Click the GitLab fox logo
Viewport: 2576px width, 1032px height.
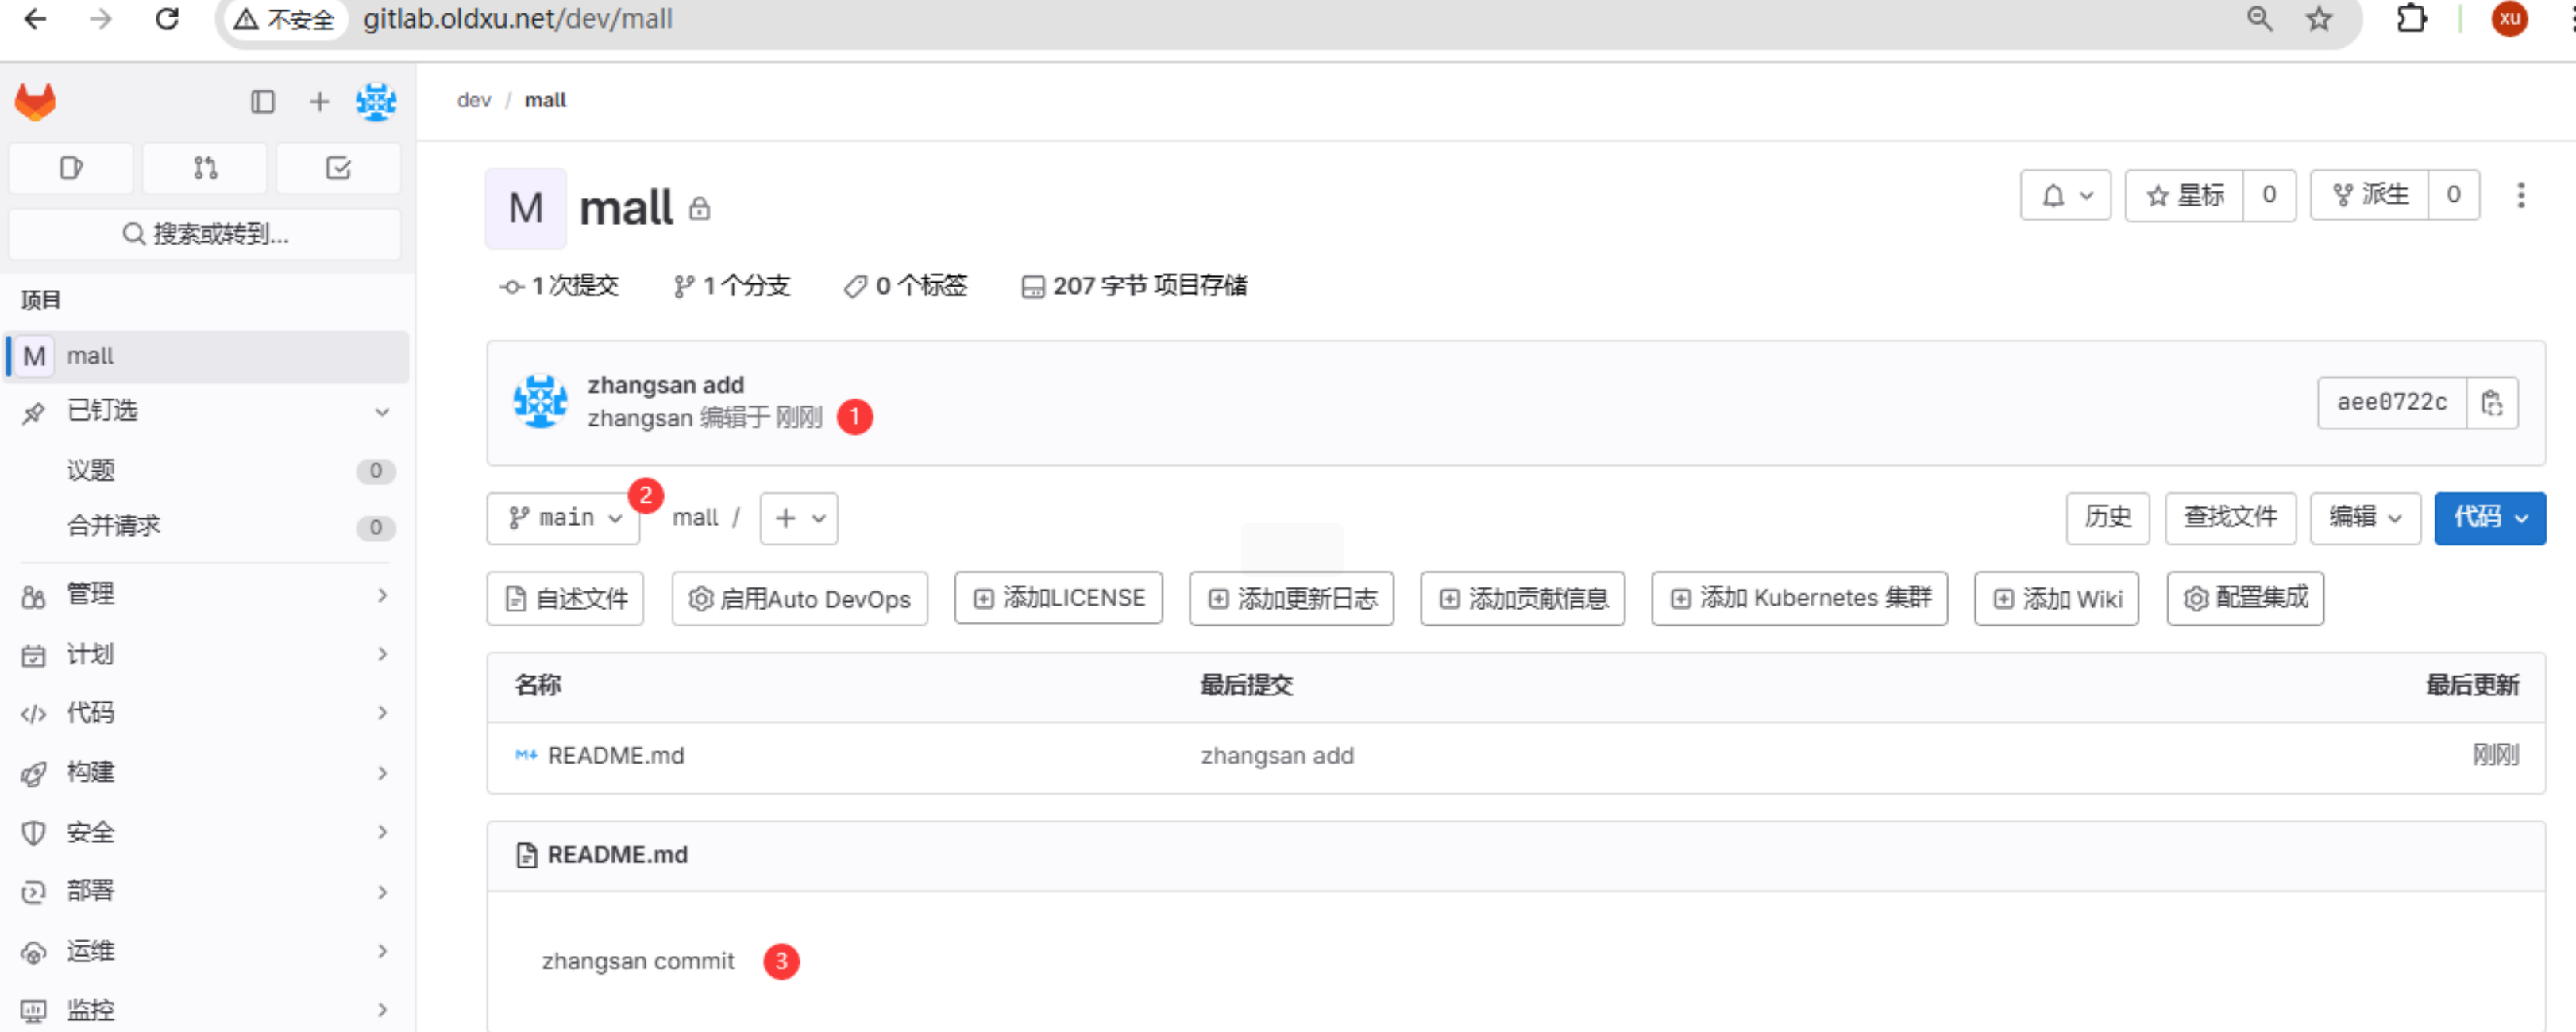(35, 101)
